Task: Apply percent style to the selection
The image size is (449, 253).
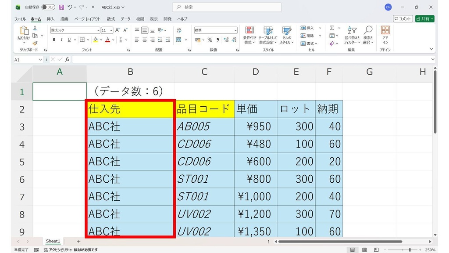Action: point(210,40)
